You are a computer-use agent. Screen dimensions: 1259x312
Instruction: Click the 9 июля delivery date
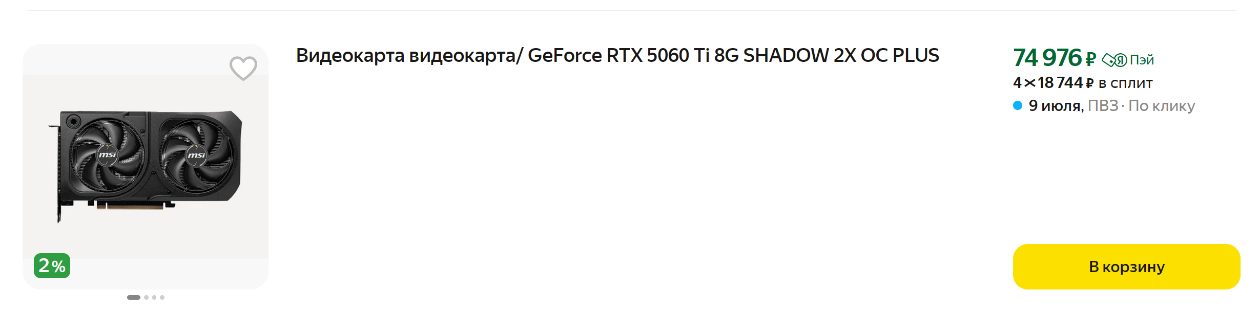pos(1056,105)
